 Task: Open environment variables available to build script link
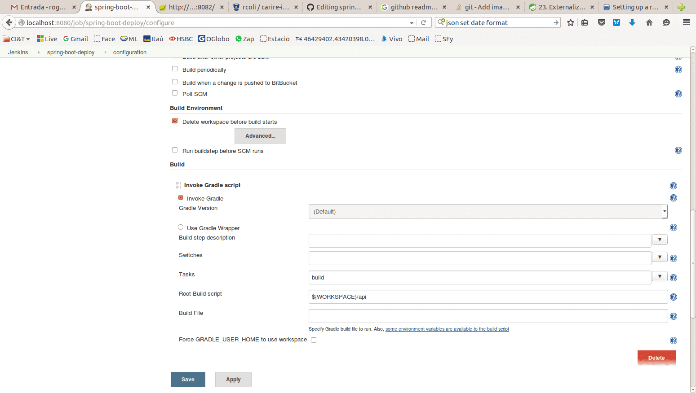point(447,329)
